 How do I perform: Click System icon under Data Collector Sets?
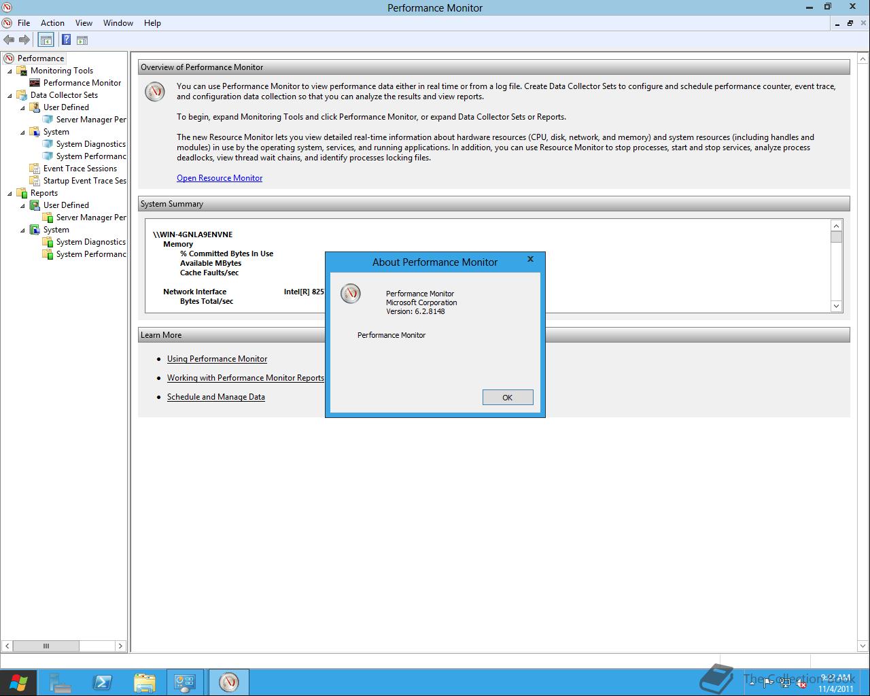pos(35,132)
